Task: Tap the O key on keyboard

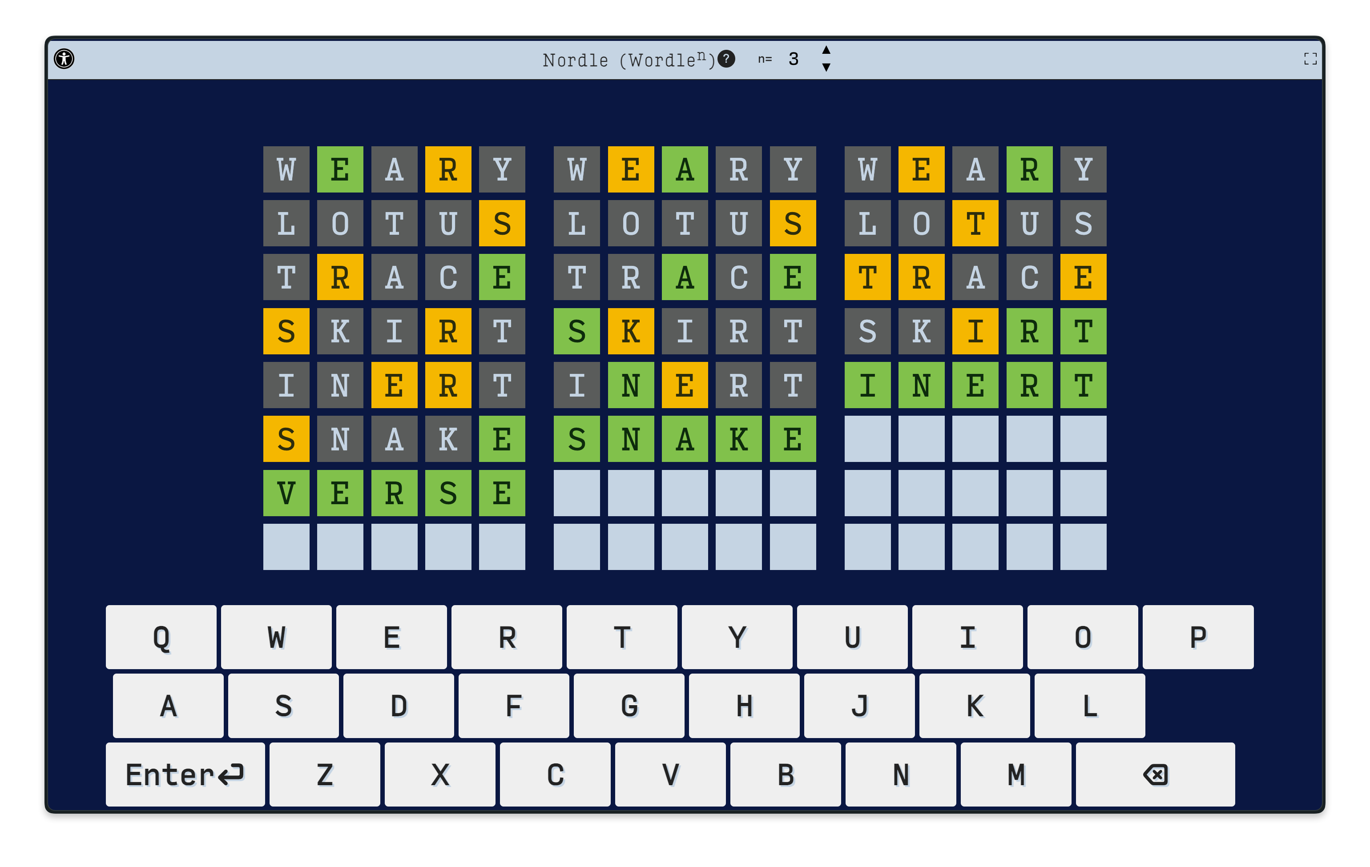Action: pos(1083,637)
